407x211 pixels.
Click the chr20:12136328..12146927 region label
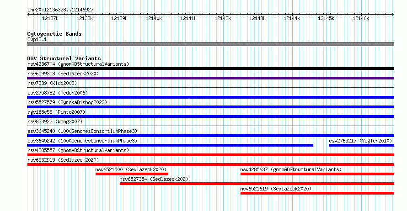tap(60, 10)
